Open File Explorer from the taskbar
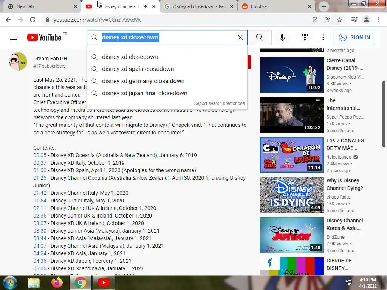This screenshot has width=387, height=290. pyautogui.click(x=34, y=282)
